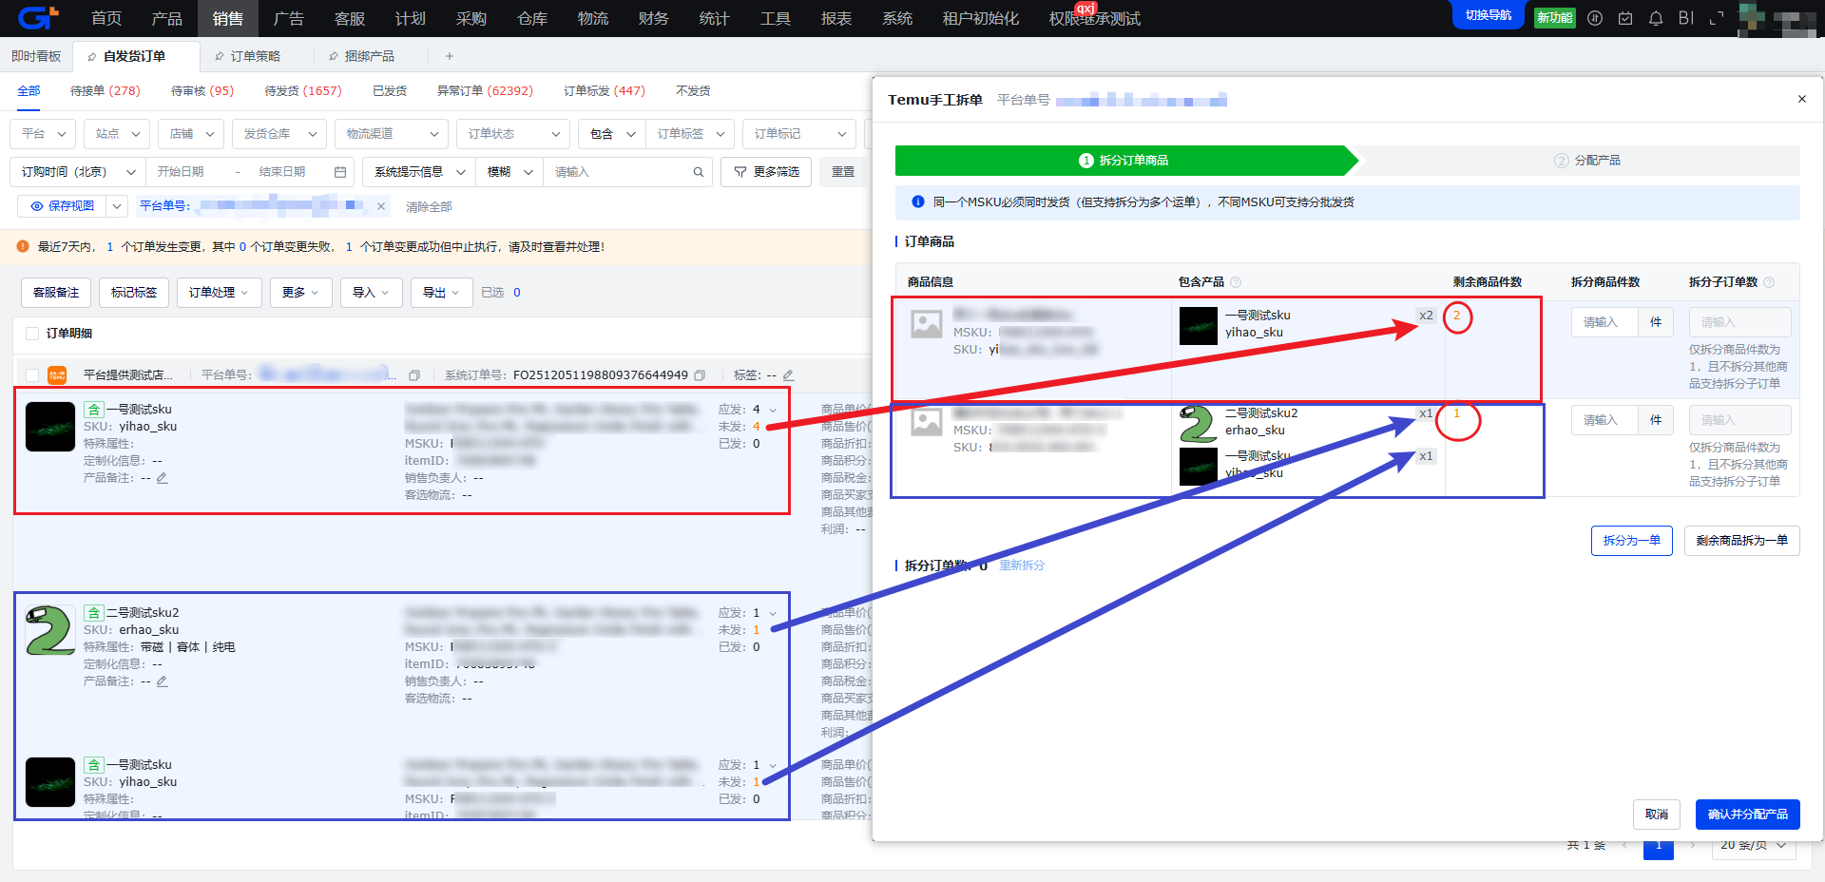
Task: Click the help icon beside 拆分子订单数
Action: pyautogui.click(x=1769, y=282)
